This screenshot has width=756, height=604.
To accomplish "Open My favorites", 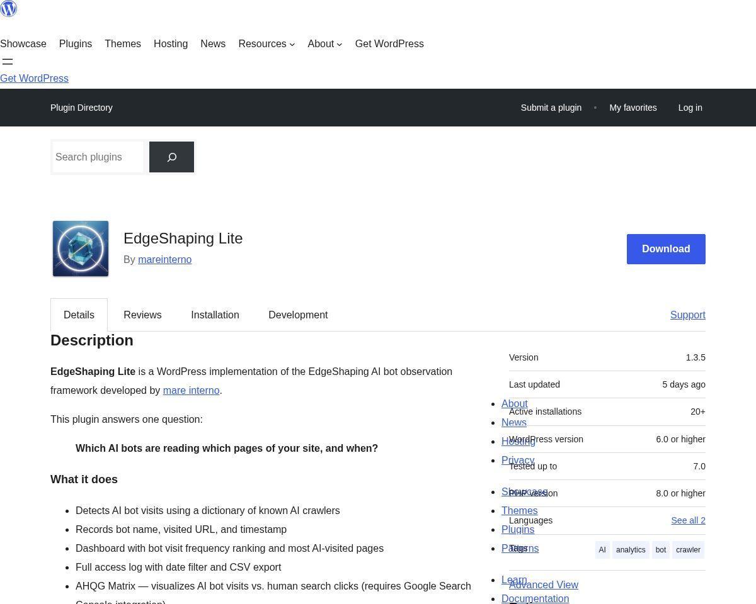I will pos(633,108).
